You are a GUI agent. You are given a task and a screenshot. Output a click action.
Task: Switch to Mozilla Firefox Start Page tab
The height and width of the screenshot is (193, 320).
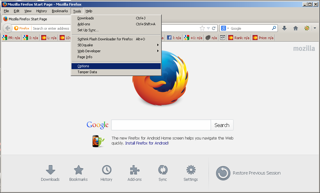pos(36,19)
